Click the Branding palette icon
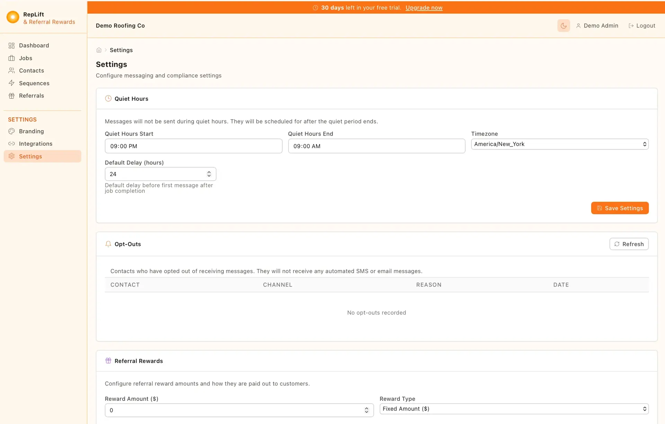The image size is (665, 424). 11,131
